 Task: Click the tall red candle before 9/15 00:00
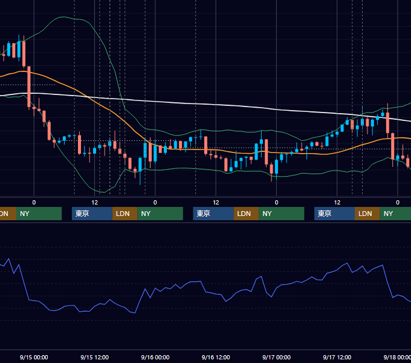coord(29,87)
